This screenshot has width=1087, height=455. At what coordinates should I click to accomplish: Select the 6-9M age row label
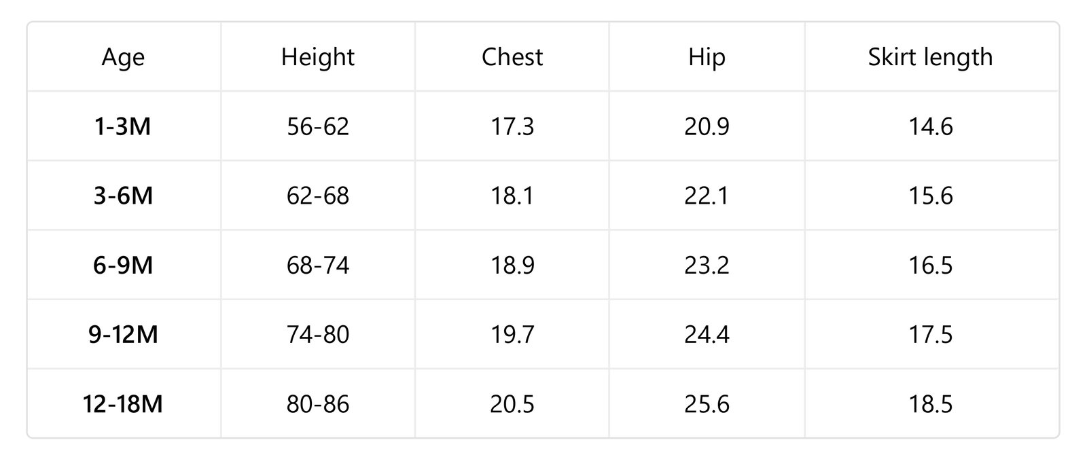tap(123, 265)
